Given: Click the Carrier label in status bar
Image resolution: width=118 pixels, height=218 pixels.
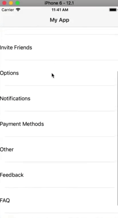Looking at the screenshot, I should click(x=8, y=10).
